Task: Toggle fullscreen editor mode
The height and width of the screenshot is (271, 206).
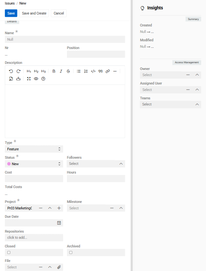Action: click(29, 79)
